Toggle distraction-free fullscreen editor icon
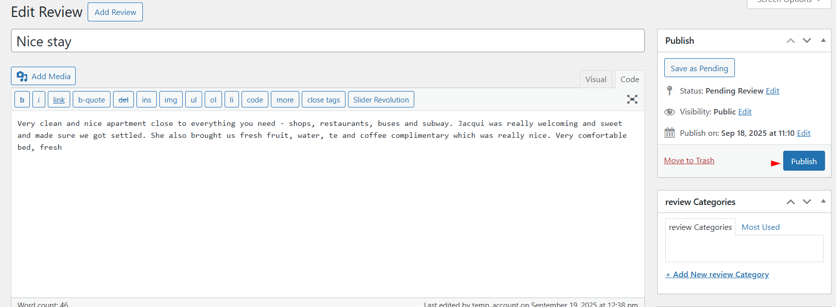The width and height of the screenshot is (836, 307). click(632, 100)
